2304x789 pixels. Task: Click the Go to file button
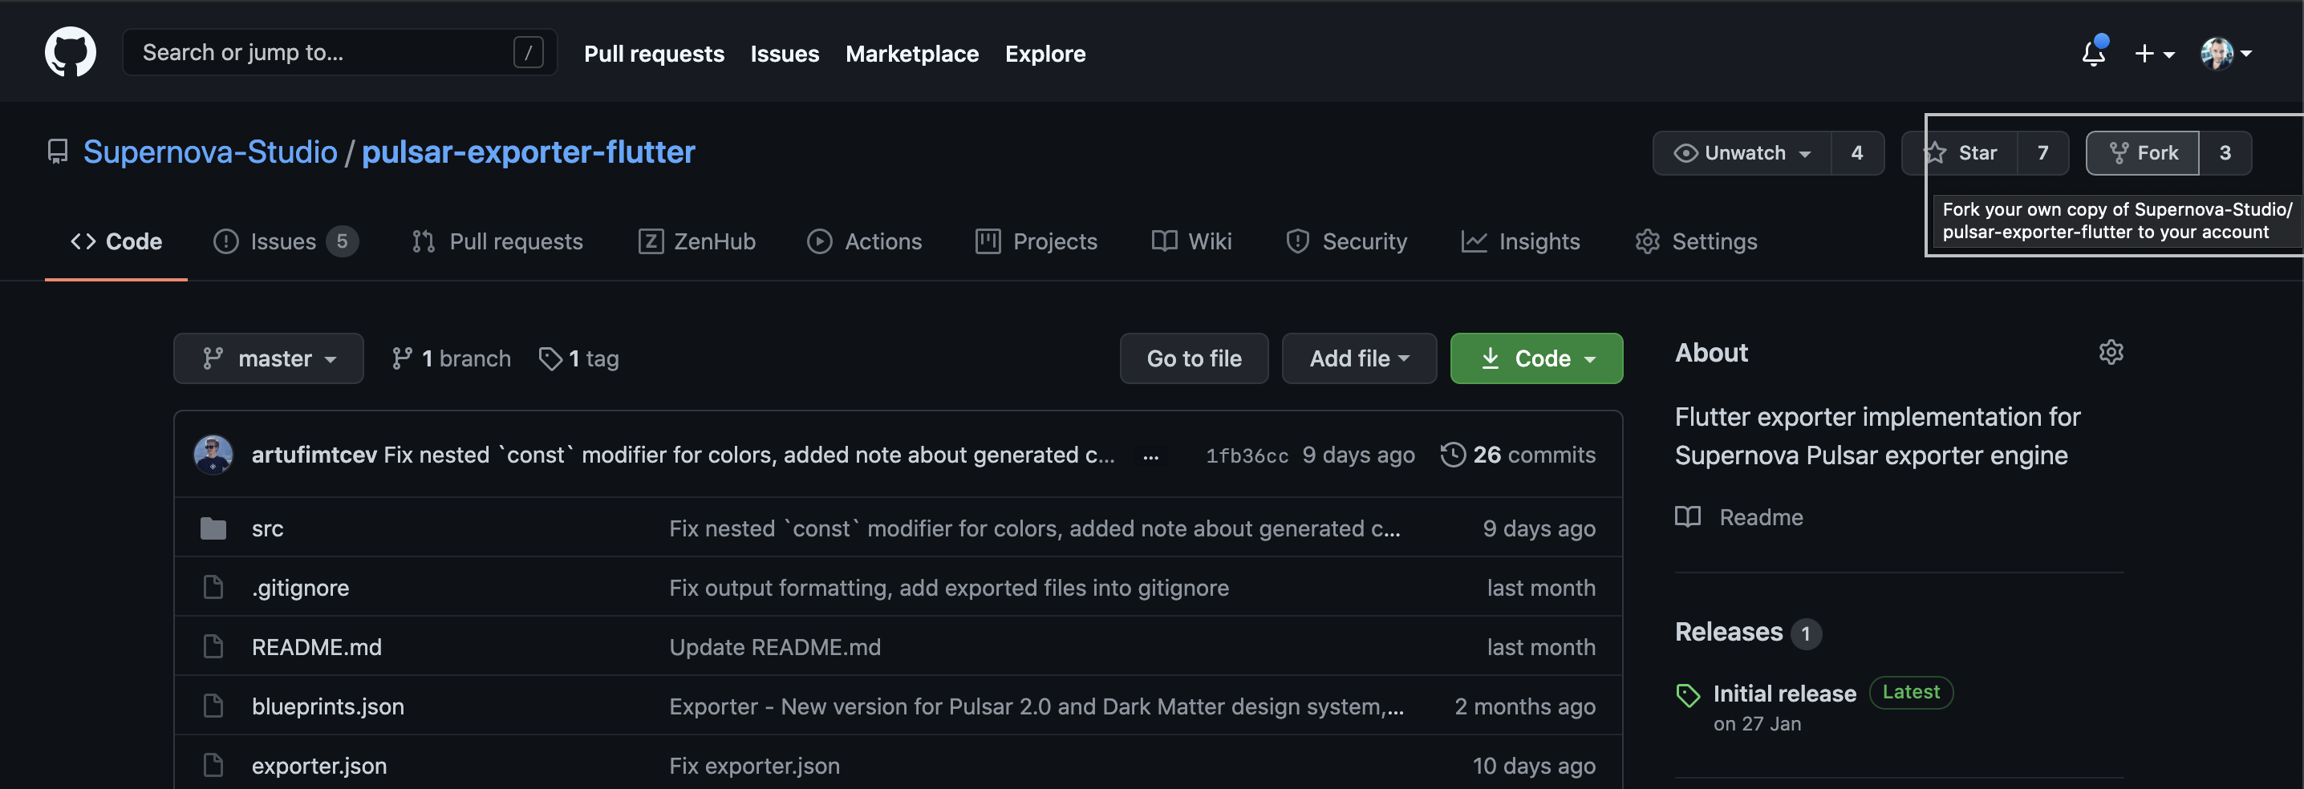(x=1194, y=358)
